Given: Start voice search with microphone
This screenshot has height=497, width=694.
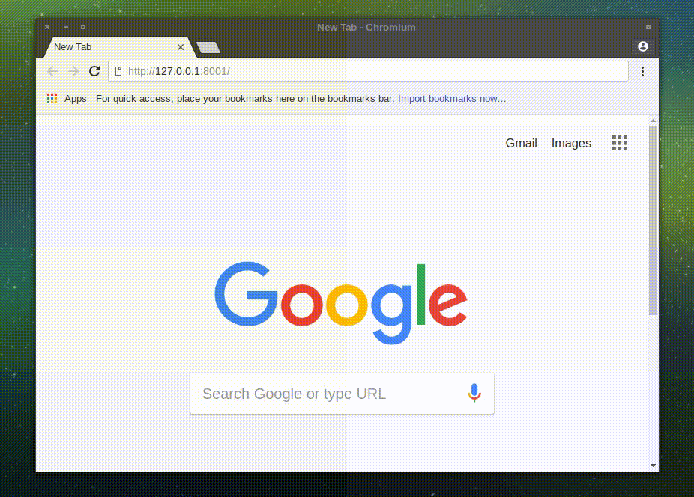Looking at the screenshot, I should tap(474, 393).
